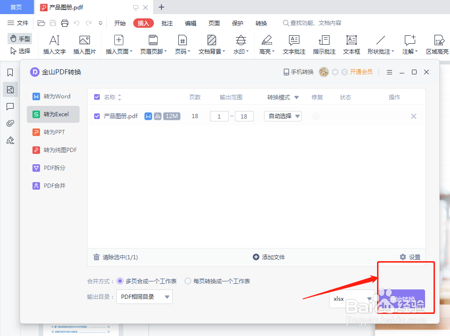Select 转为Word conversion option
The height and width of the screenshot is (336, 450).
53,96
